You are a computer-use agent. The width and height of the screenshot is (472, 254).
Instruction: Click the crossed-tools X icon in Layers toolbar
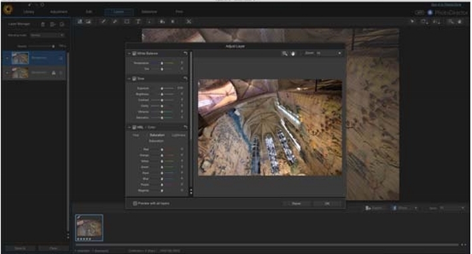(x=189, y=21)
